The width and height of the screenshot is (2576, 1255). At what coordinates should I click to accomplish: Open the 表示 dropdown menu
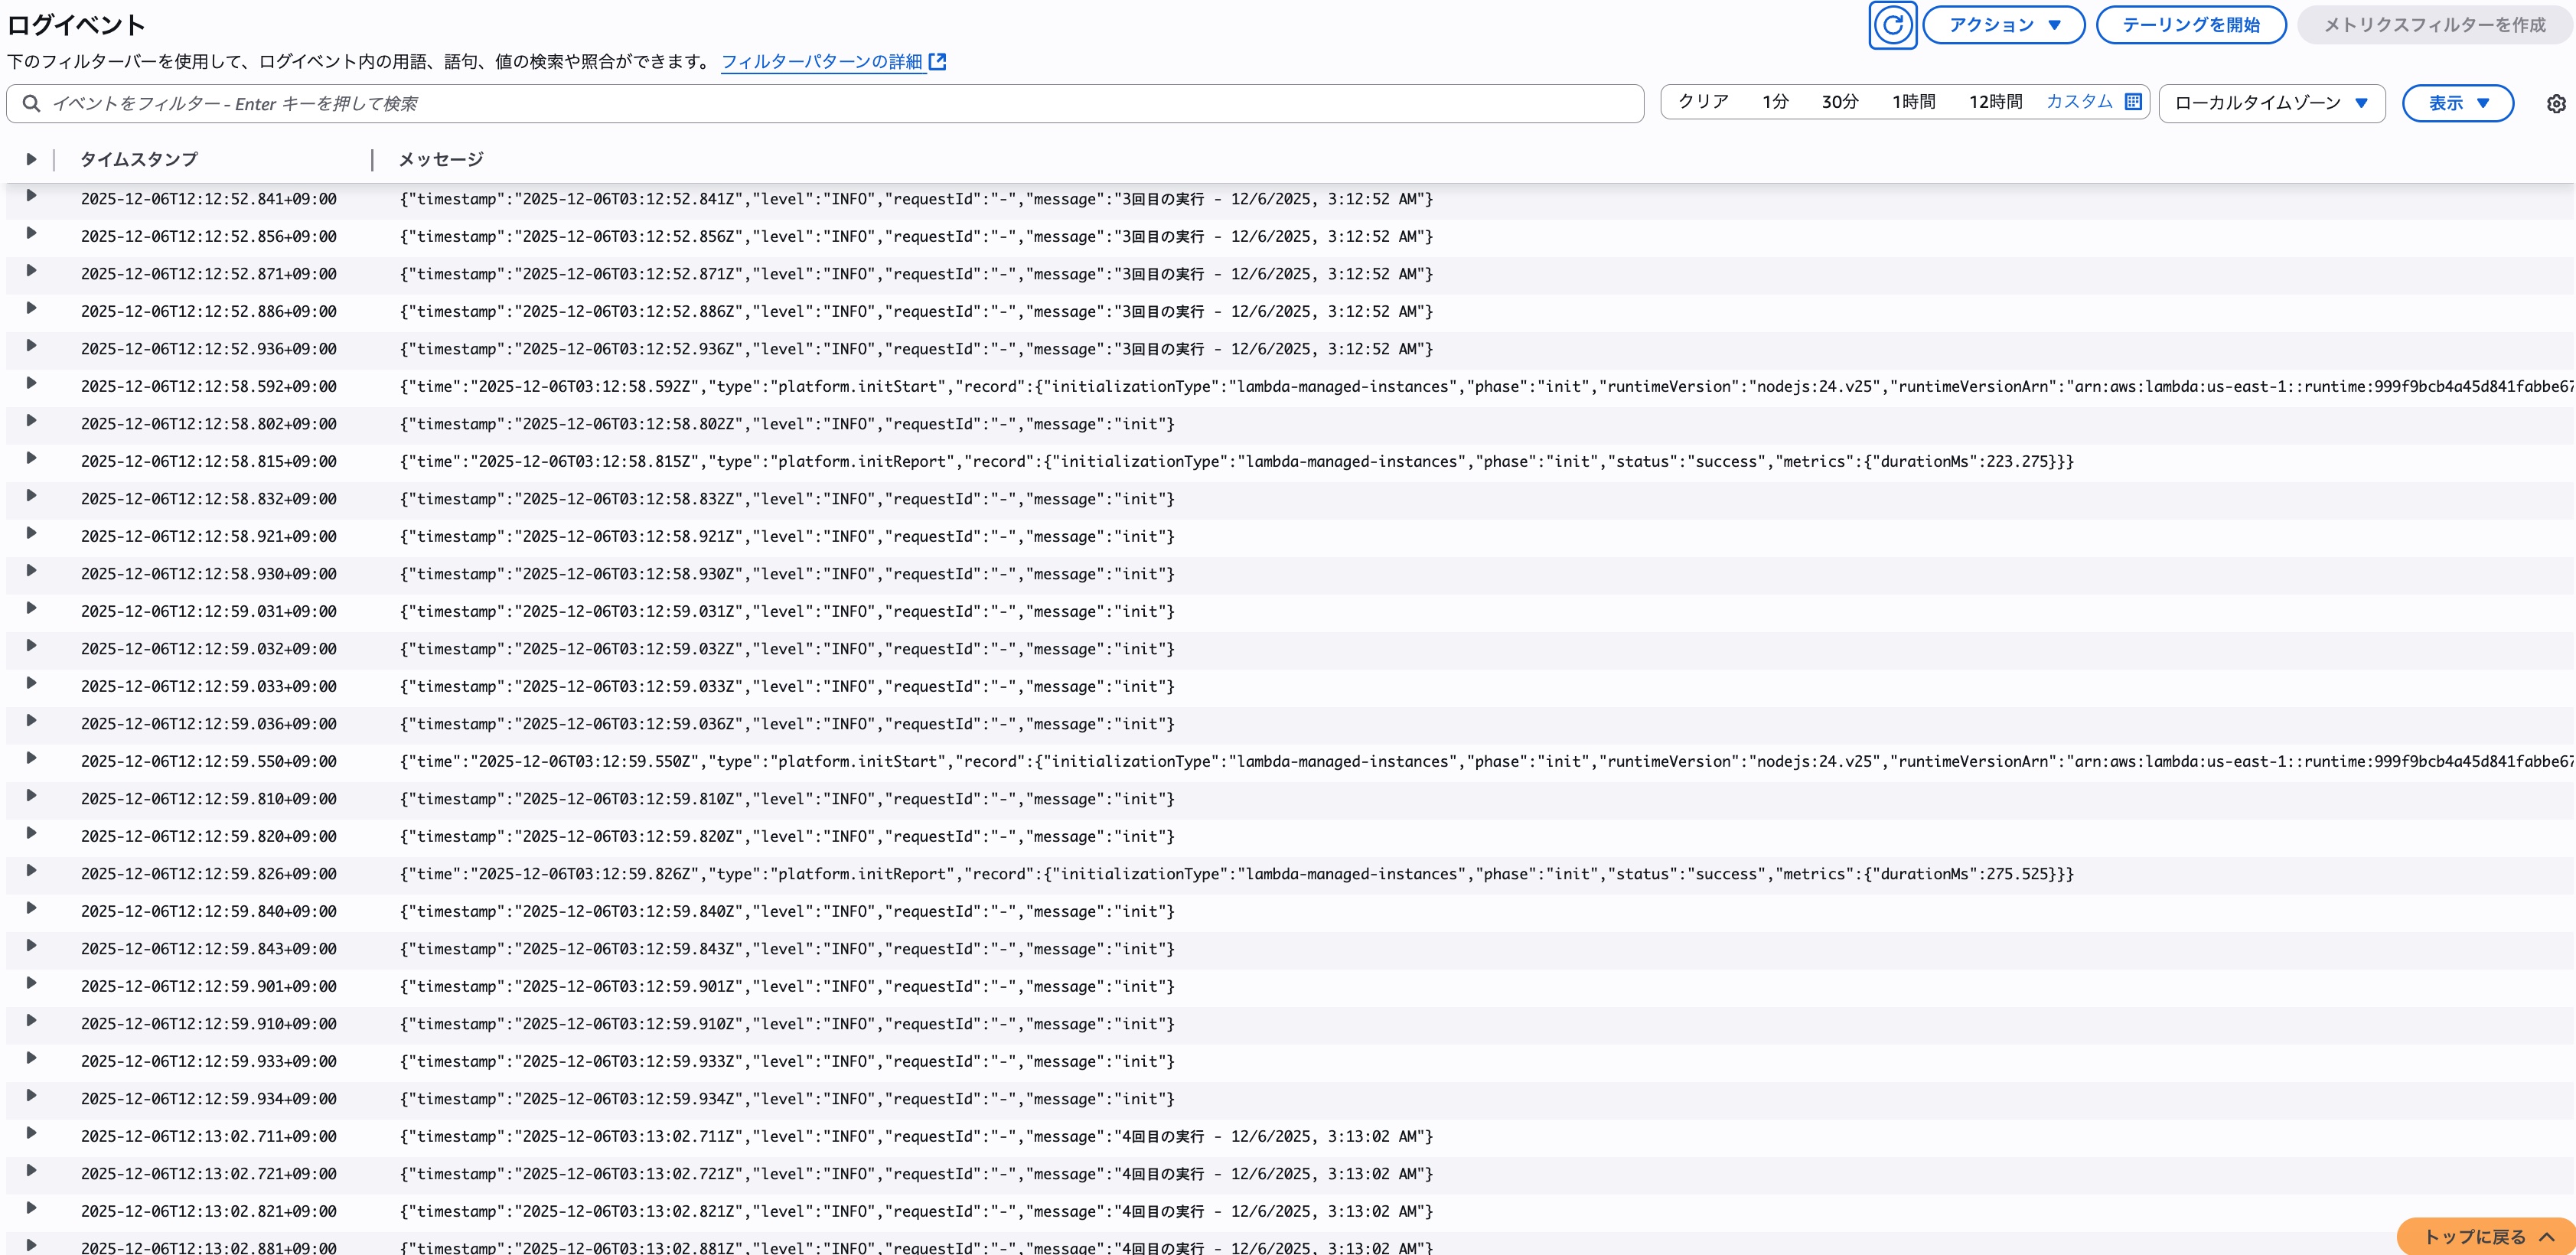[2456, 102]
